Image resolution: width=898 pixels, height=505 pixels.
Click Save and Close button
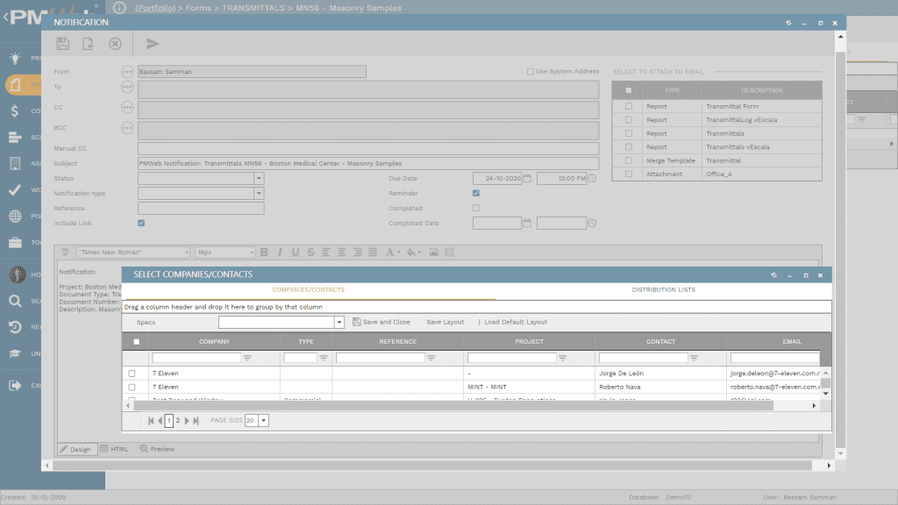pyautogui.click(x=381, y=323)
